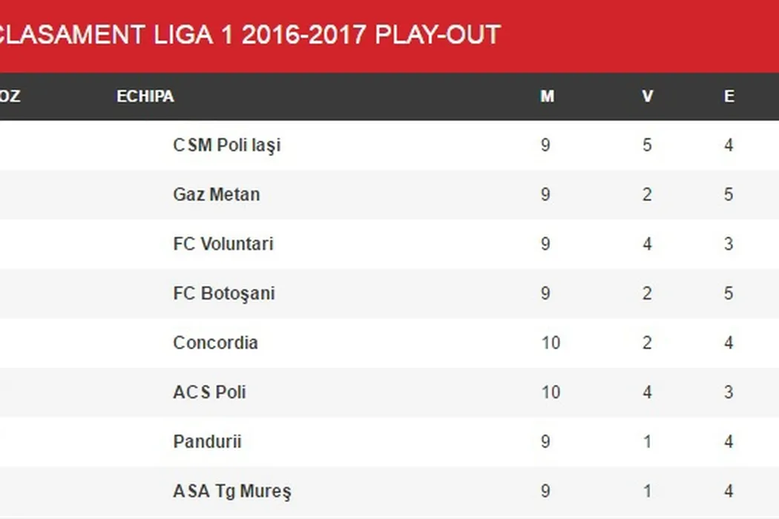Click the E draws column header
The image size is (779, 519).
[x=729, y=96]
